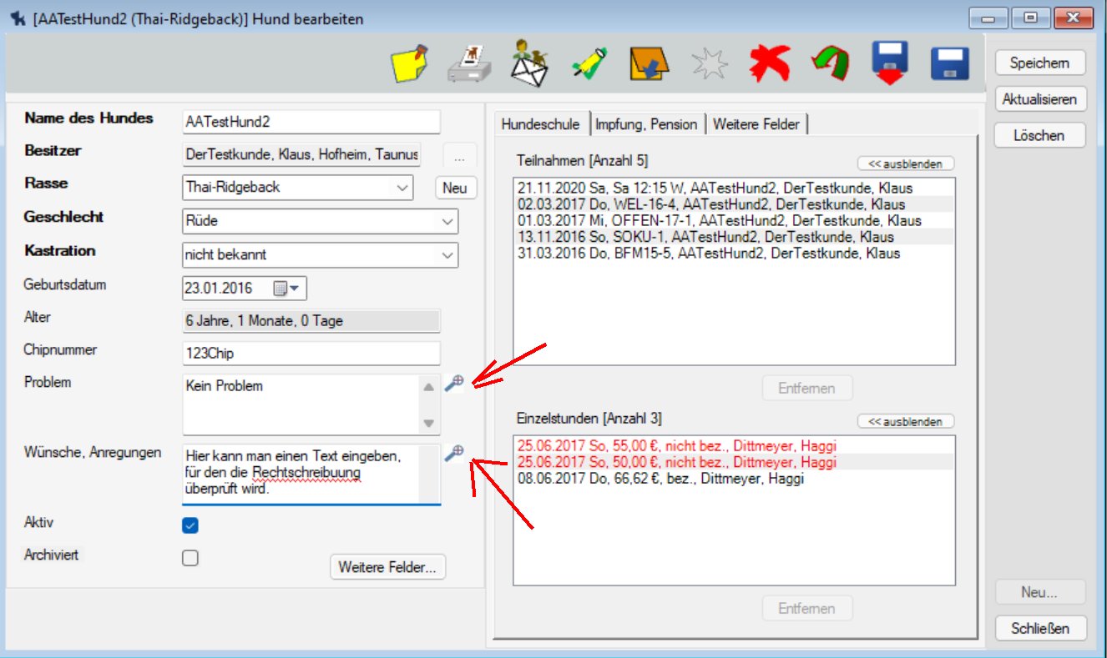This screenshot has height=658, width=1107.
Task: Click the plain blue floppy disk save icon
Action: 949,63
